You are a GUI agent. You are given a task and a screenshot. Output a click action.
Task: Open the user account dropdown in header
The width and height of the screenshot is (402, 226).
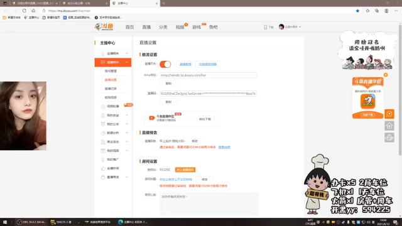click(290, 27)
